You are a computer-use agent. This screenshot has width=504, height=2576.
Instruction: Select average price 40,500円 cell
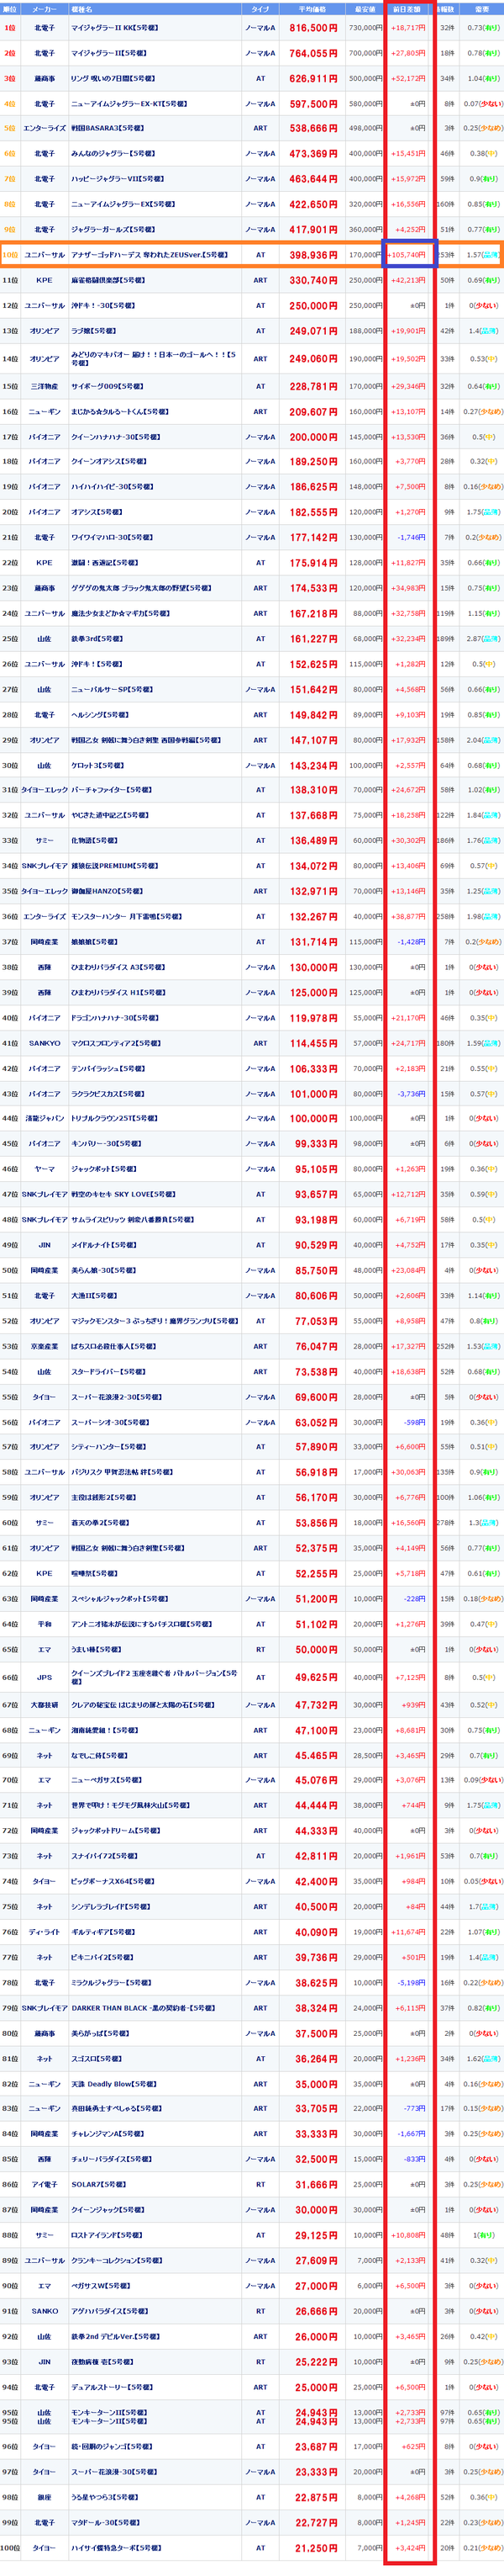312,1906
